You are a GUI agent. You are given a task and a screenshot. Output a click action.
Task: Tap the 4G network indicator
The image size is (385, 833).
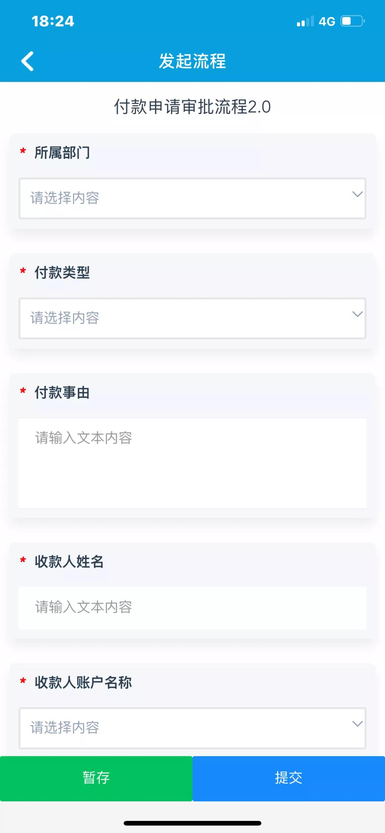[327, 21]
